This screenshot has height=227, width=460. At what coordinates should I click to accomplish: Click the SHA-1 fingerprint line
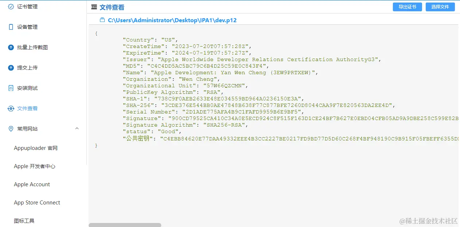213,99
